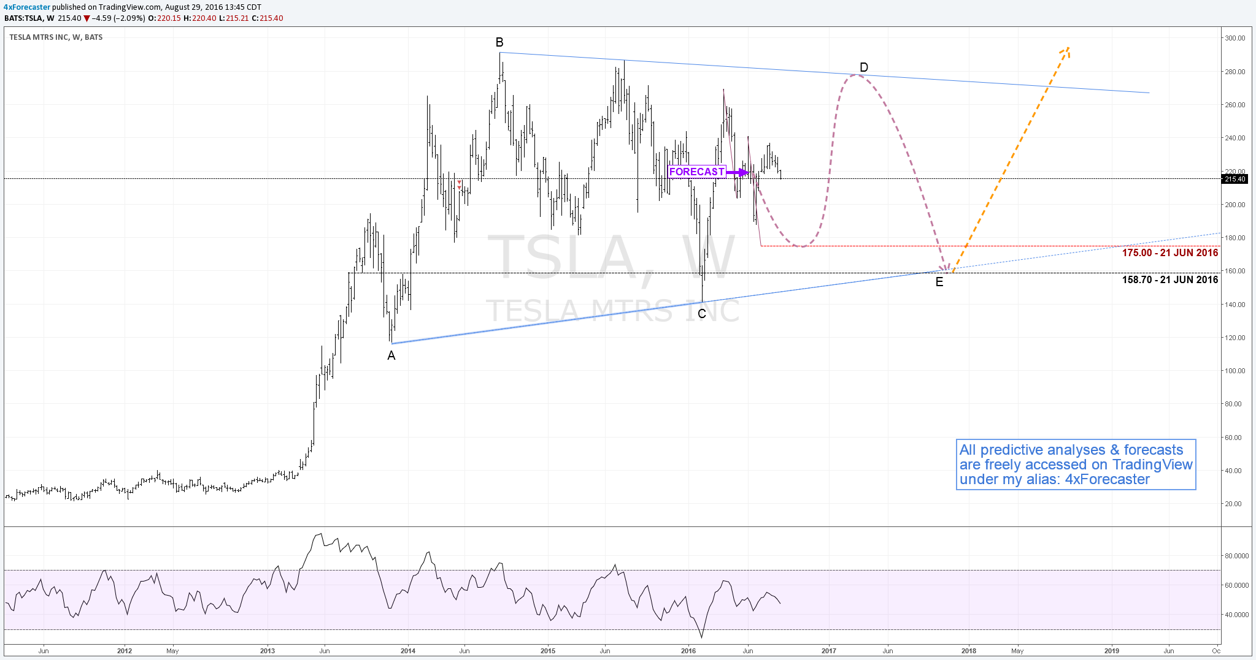Select wave point label E
Viewport: 1256px width, 660px height.
pos(939,283)
